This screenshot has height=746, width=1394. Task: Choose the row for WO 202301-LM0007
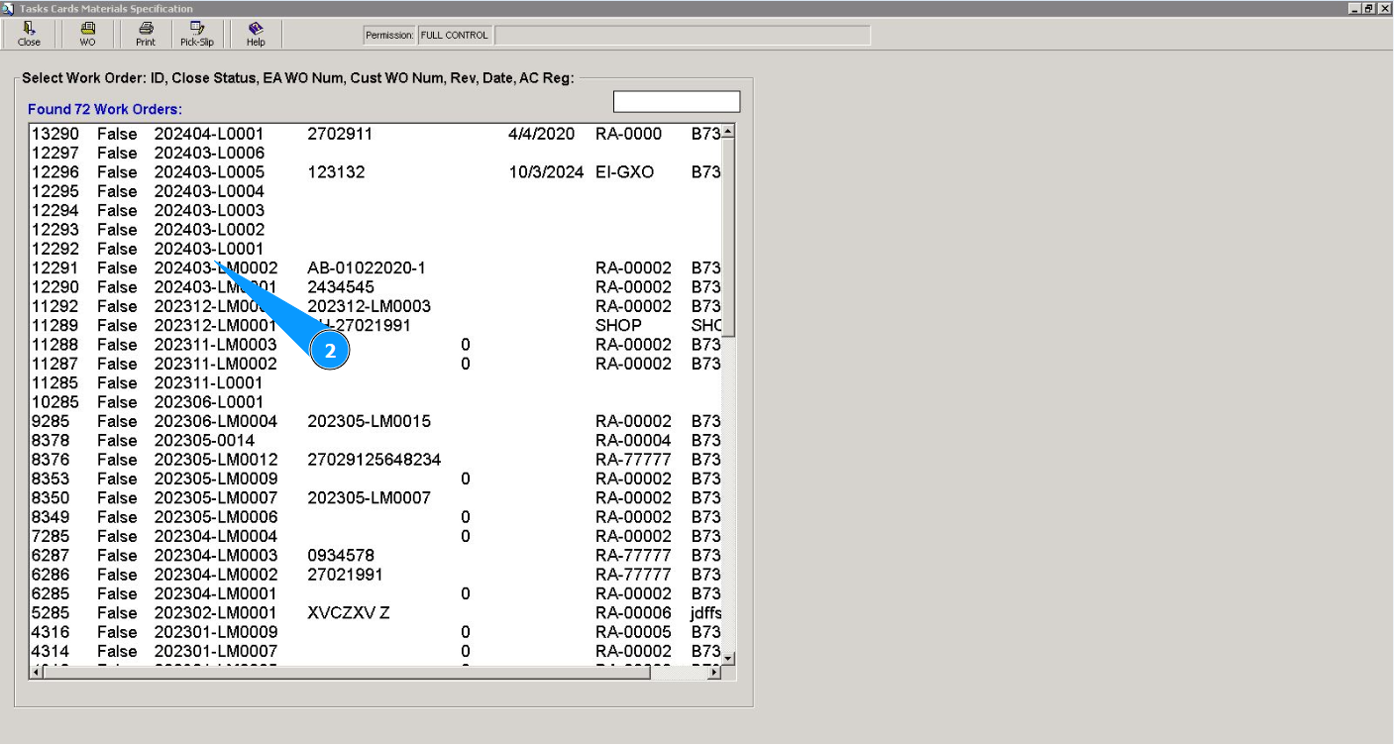pos(375,651)
